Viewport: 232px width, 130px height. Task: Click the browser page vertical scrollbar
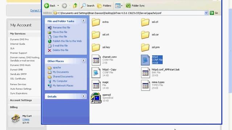click(230, 51)
